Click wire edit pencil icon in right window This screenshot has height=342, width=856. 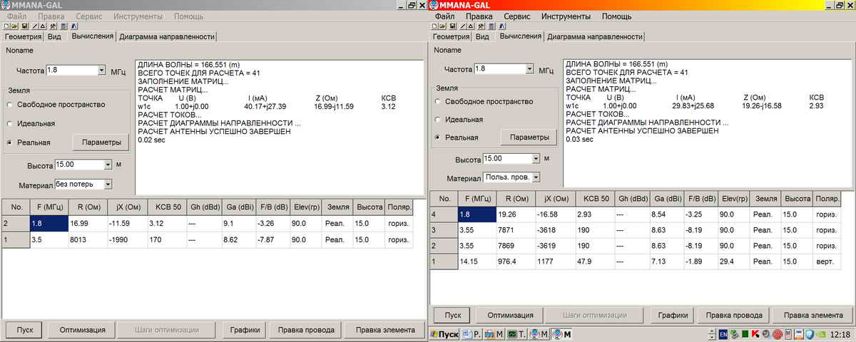pos(462,26)
